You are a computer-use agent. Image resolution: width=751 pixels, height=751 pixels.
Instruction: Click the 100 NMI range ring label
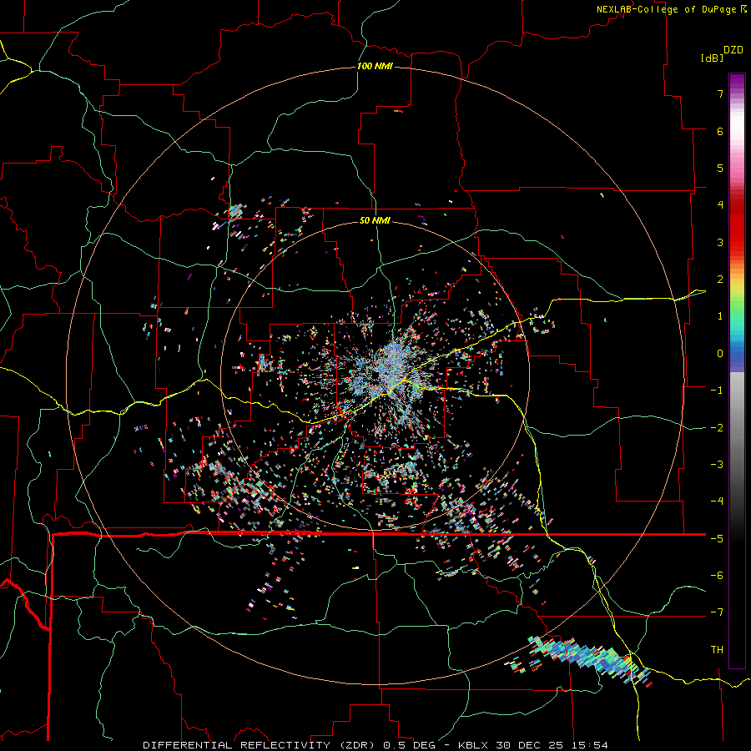(375, 66)
